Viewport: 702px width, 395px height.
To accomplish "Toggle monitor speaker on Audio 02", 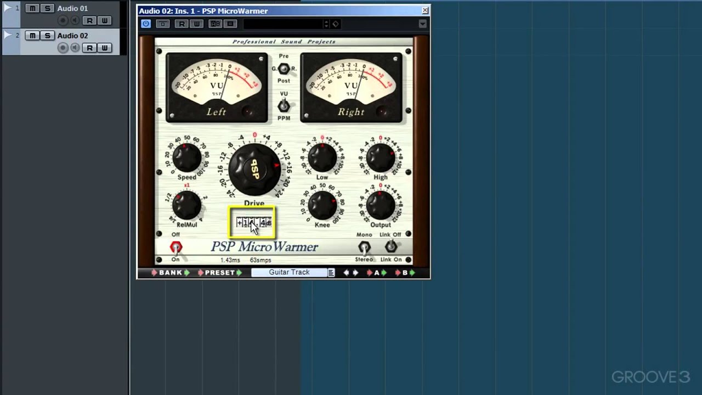I will coord(75,48).
